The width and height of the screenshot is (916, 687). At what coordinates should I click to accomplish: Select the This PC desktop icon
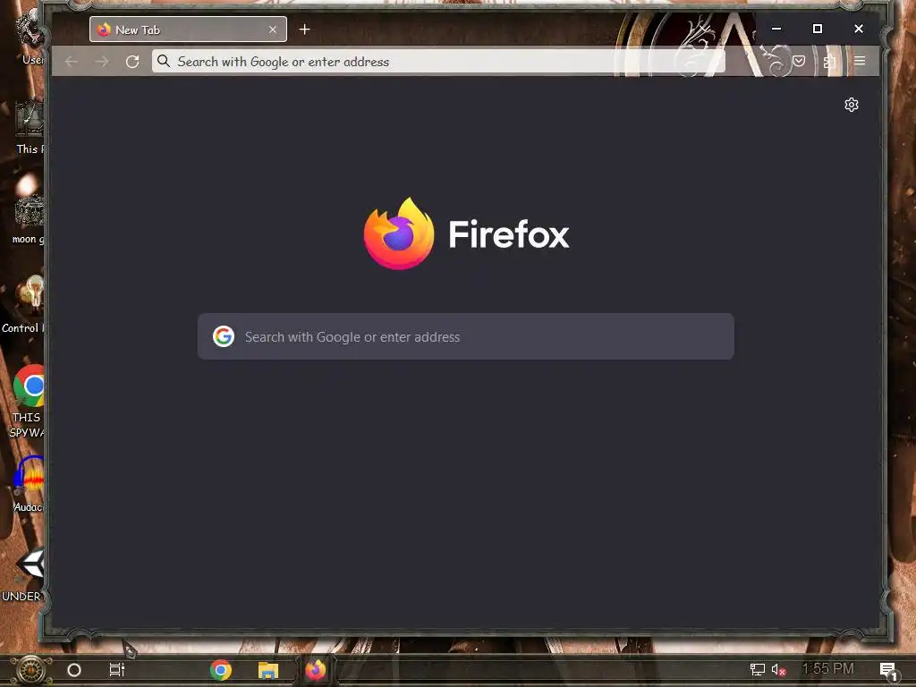pos(30,127)
